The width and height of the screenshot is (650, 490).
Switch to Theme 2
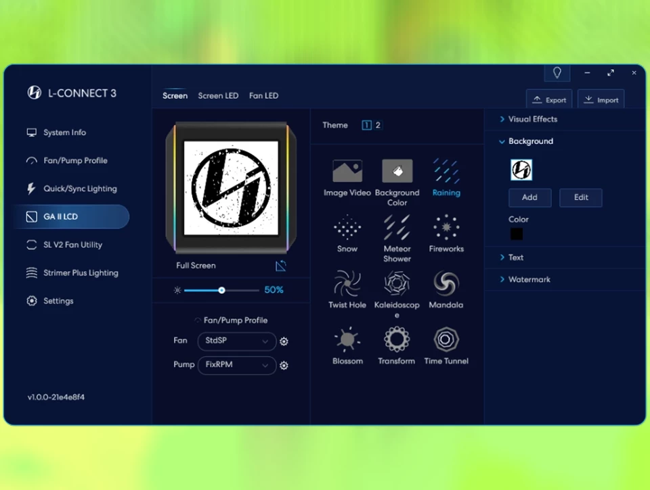tap(378, 125)
